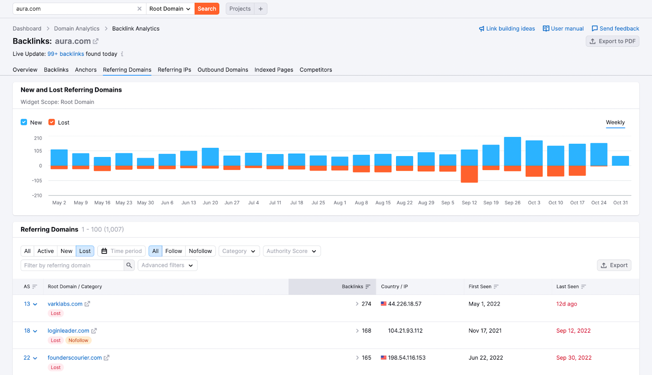Uncheck the Lost series checkbox
Screen dimensions: 652x375
52,122
